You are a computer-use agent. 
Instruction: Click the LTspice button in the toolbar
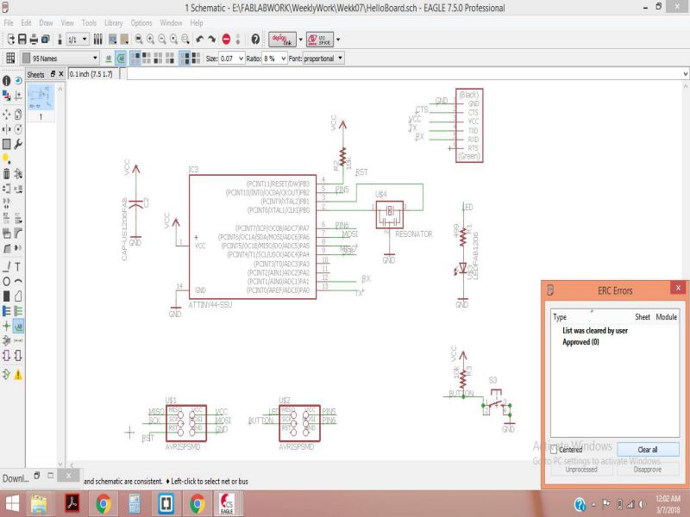320,39
